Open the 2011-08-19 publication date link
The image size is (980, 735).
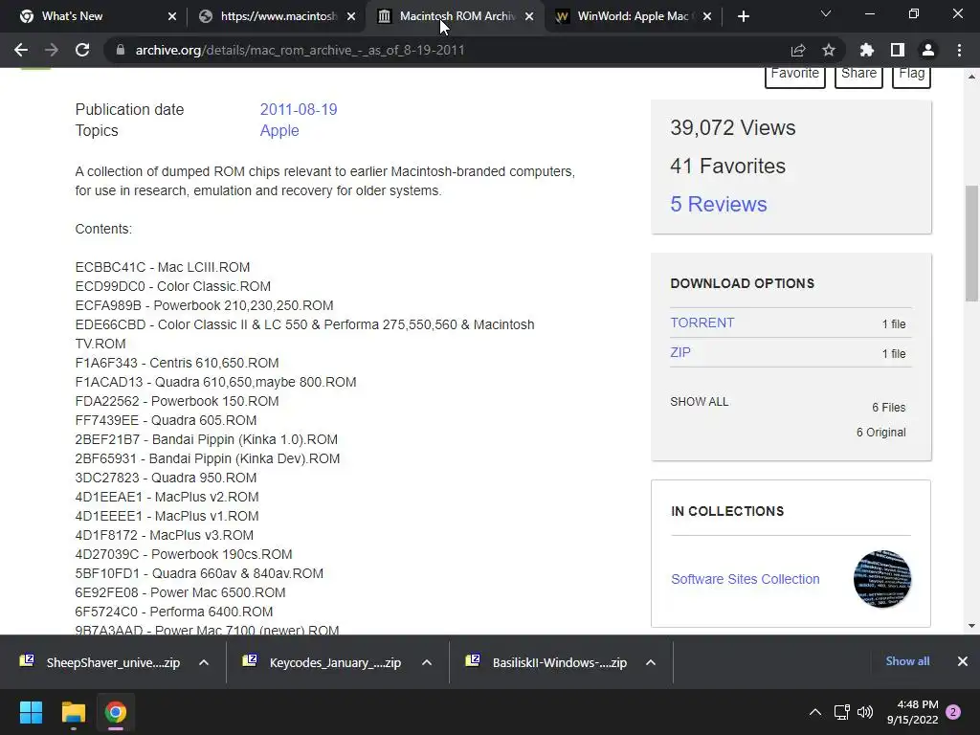point(299,109)
